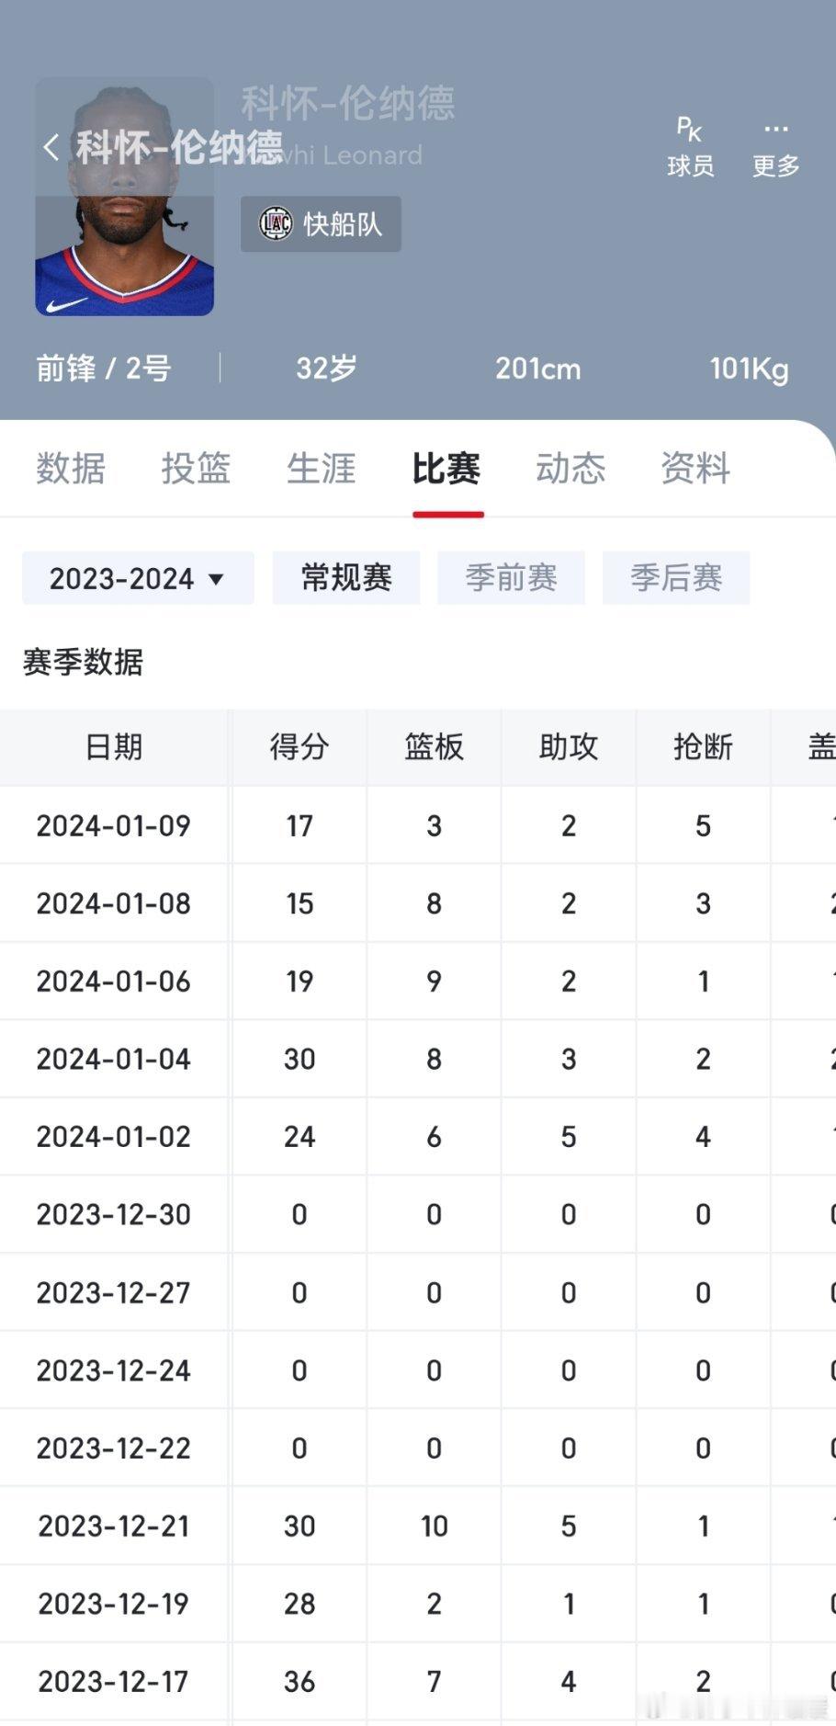Viewport: 836px width, 1726px height.
Task: Open the 2024-01-02 game row
Action: pyautogui.click(x=418, y=1136)
